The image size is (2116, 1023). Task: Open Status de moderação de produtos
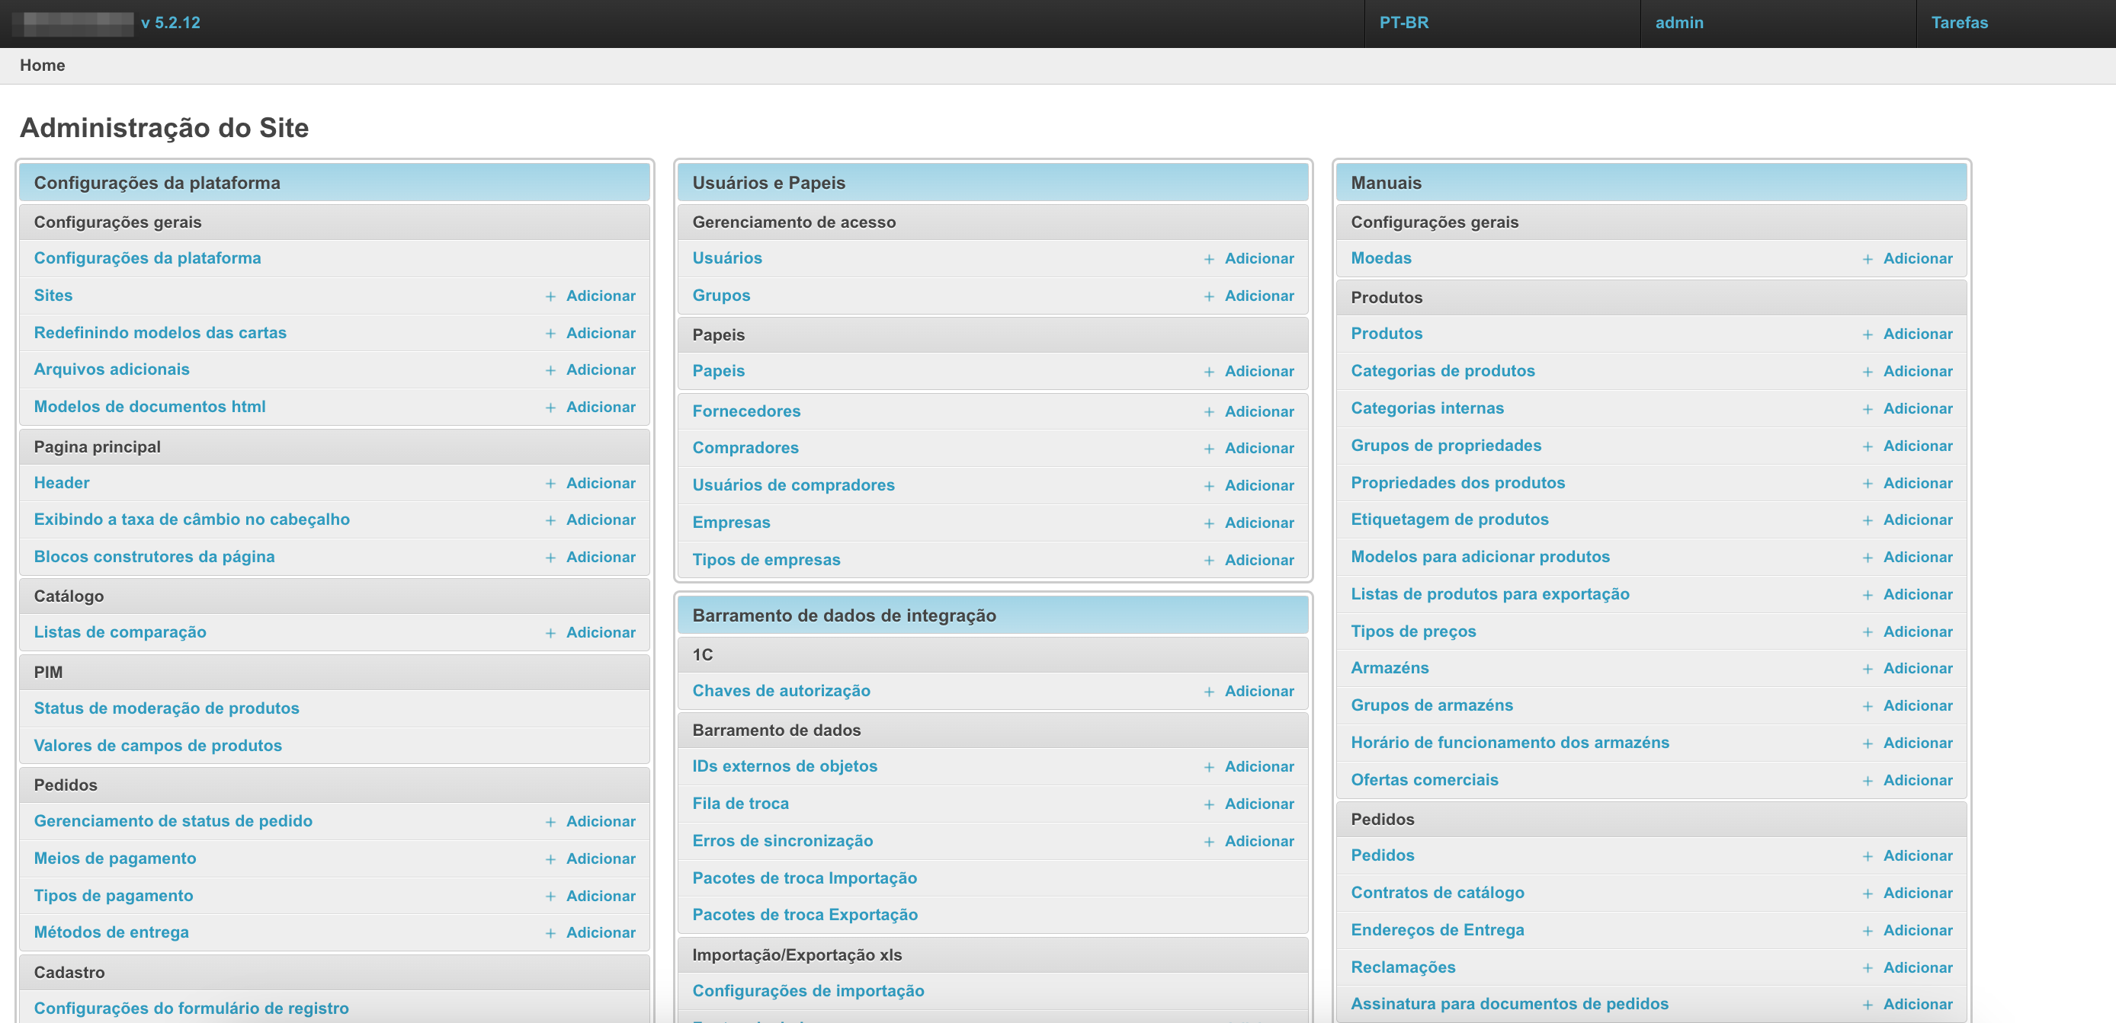166,708
